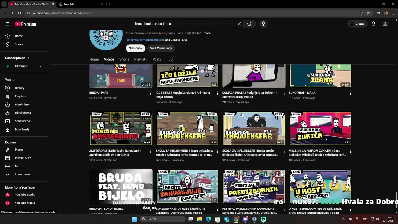Open options for BRUDA - PARE video
This screenshot has height=224, width=398.
click(151, 93)
